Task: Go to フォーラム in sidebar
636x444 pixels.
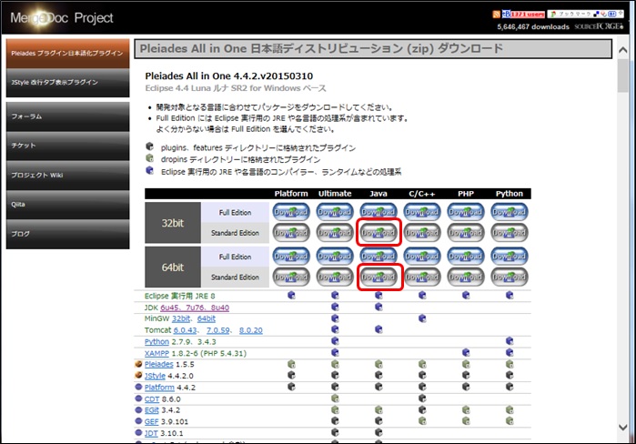Action: point(67,116)
